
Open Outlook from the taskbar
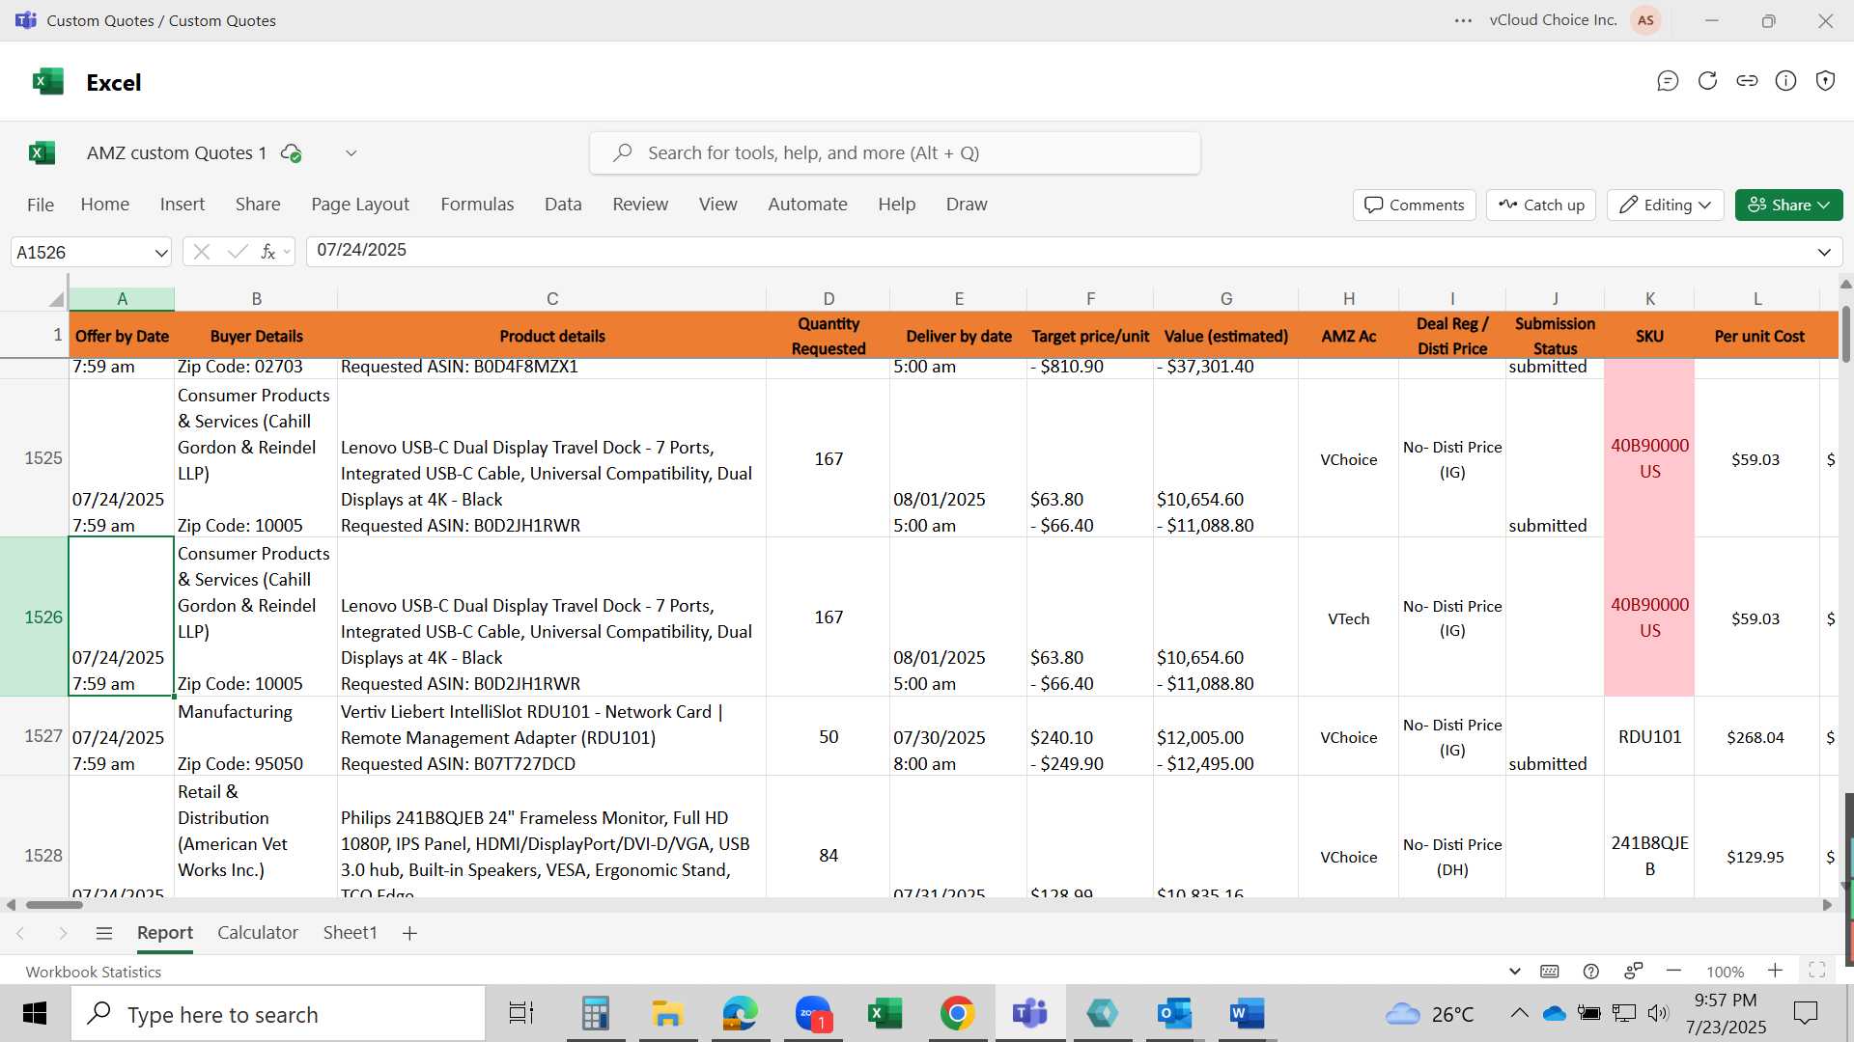coord(1174,1013)
